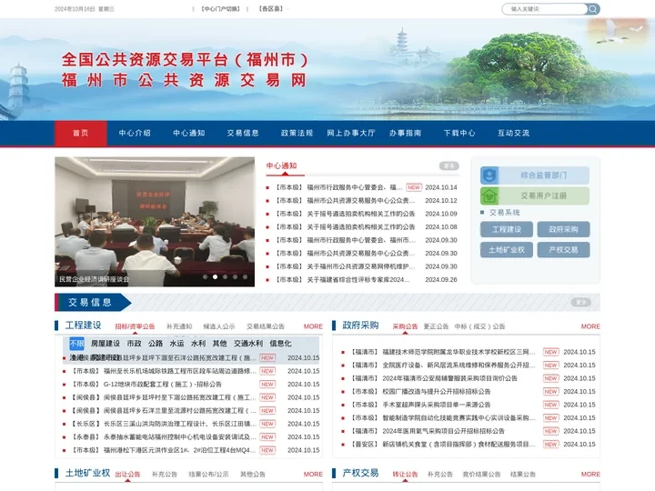Select the 房屋建设 category filter
This screenshot has width=655, height=491.
tap(106, 344)
